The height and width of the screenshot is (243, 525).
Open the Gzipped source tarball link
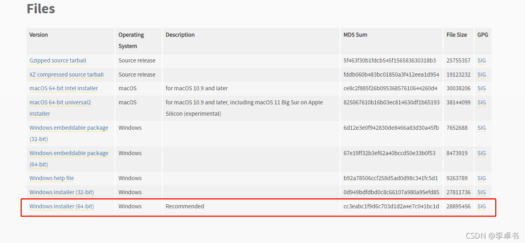58,60
